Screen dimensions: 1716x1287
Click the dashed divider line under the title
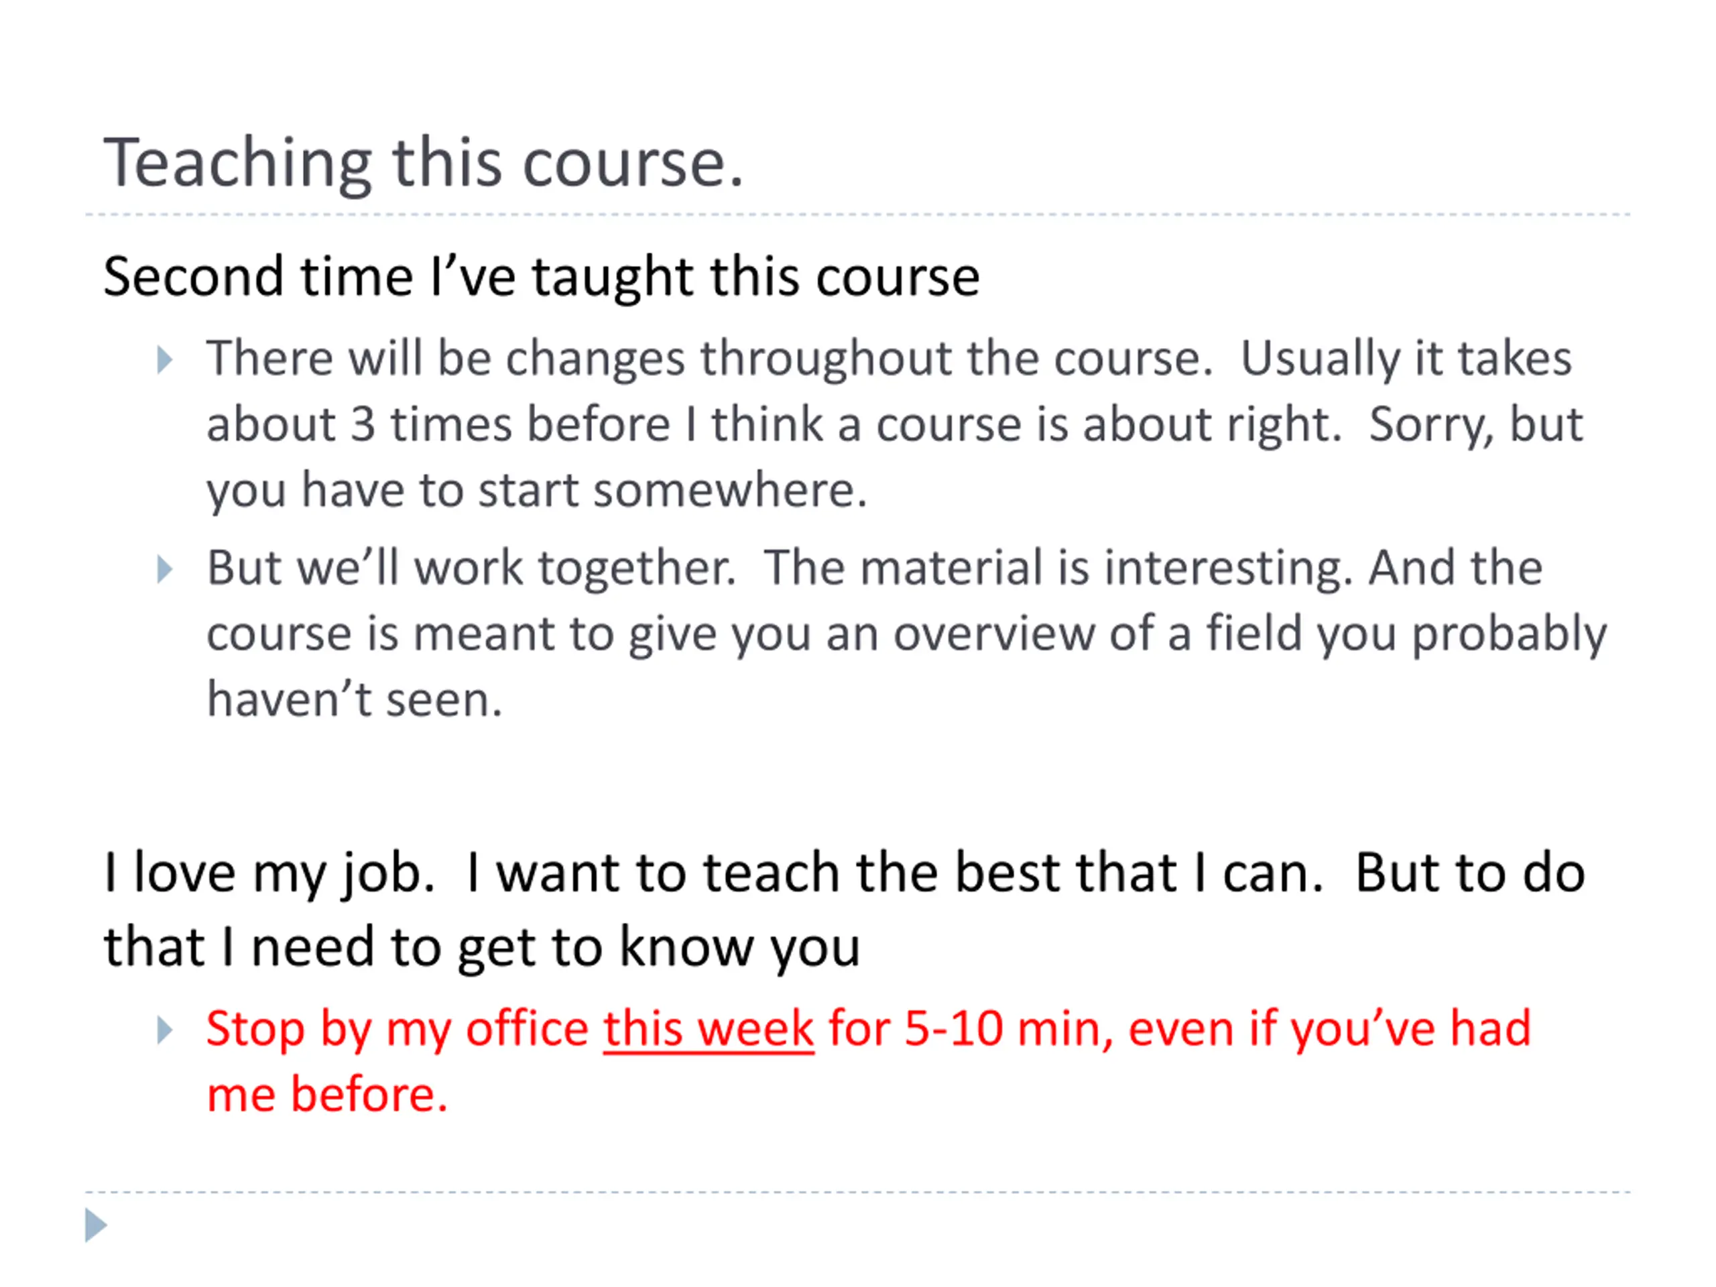(x=857, y=214)
